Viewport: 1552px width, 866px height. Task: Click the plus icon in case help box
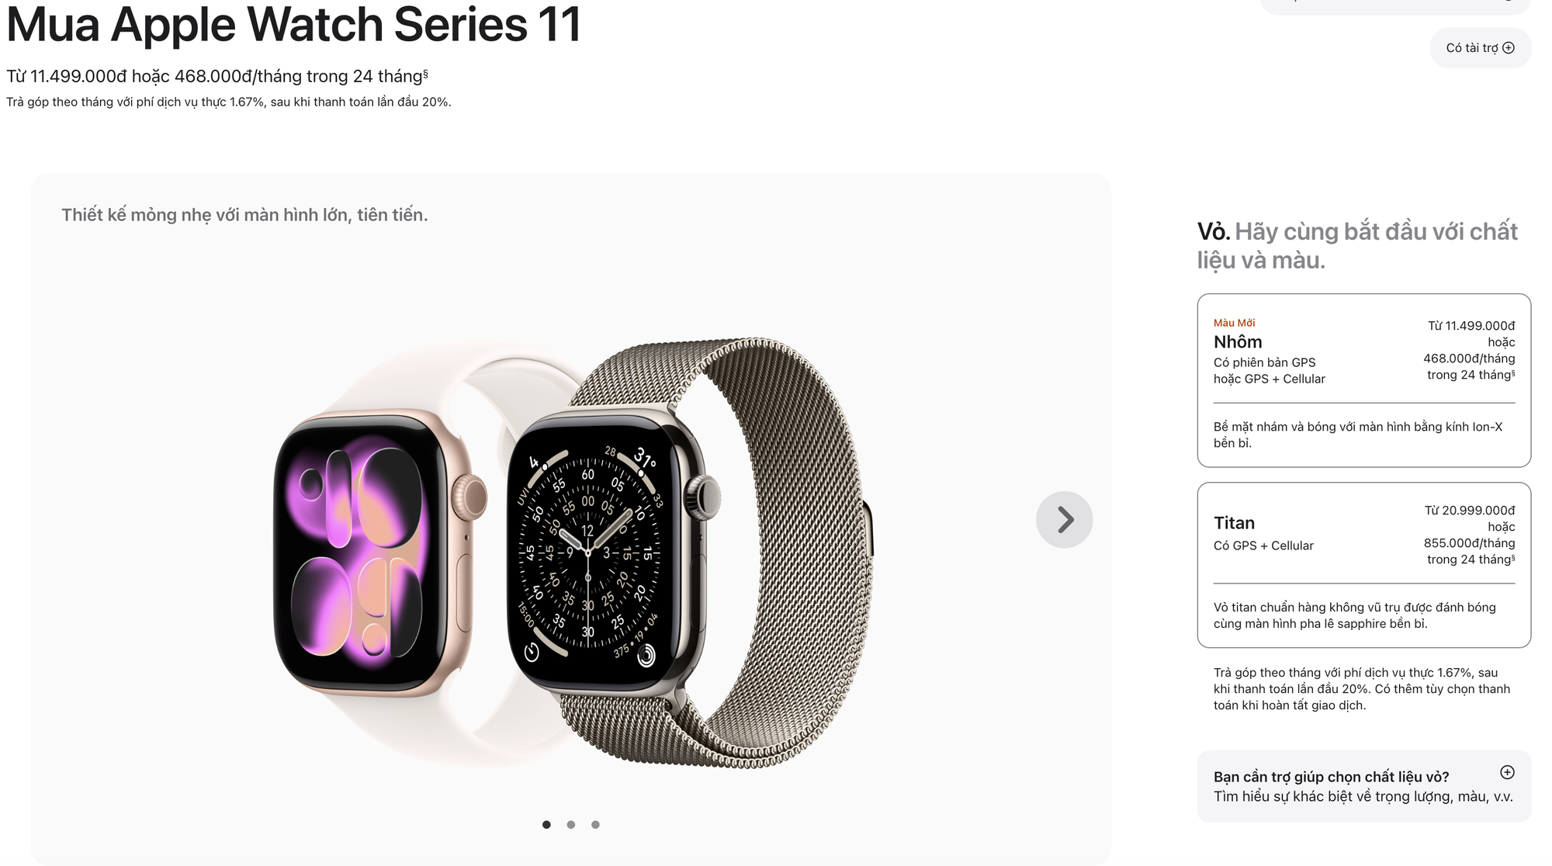[x=1507, y=772]
